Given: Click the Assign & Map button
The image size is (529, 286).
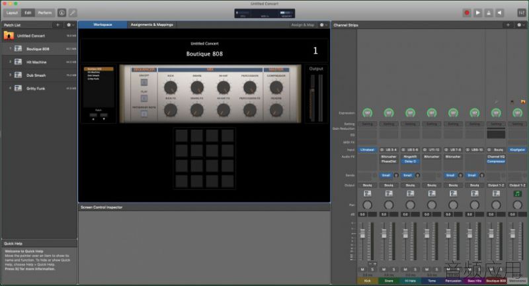Looking at the screenshot, I should tap(303, 25).
